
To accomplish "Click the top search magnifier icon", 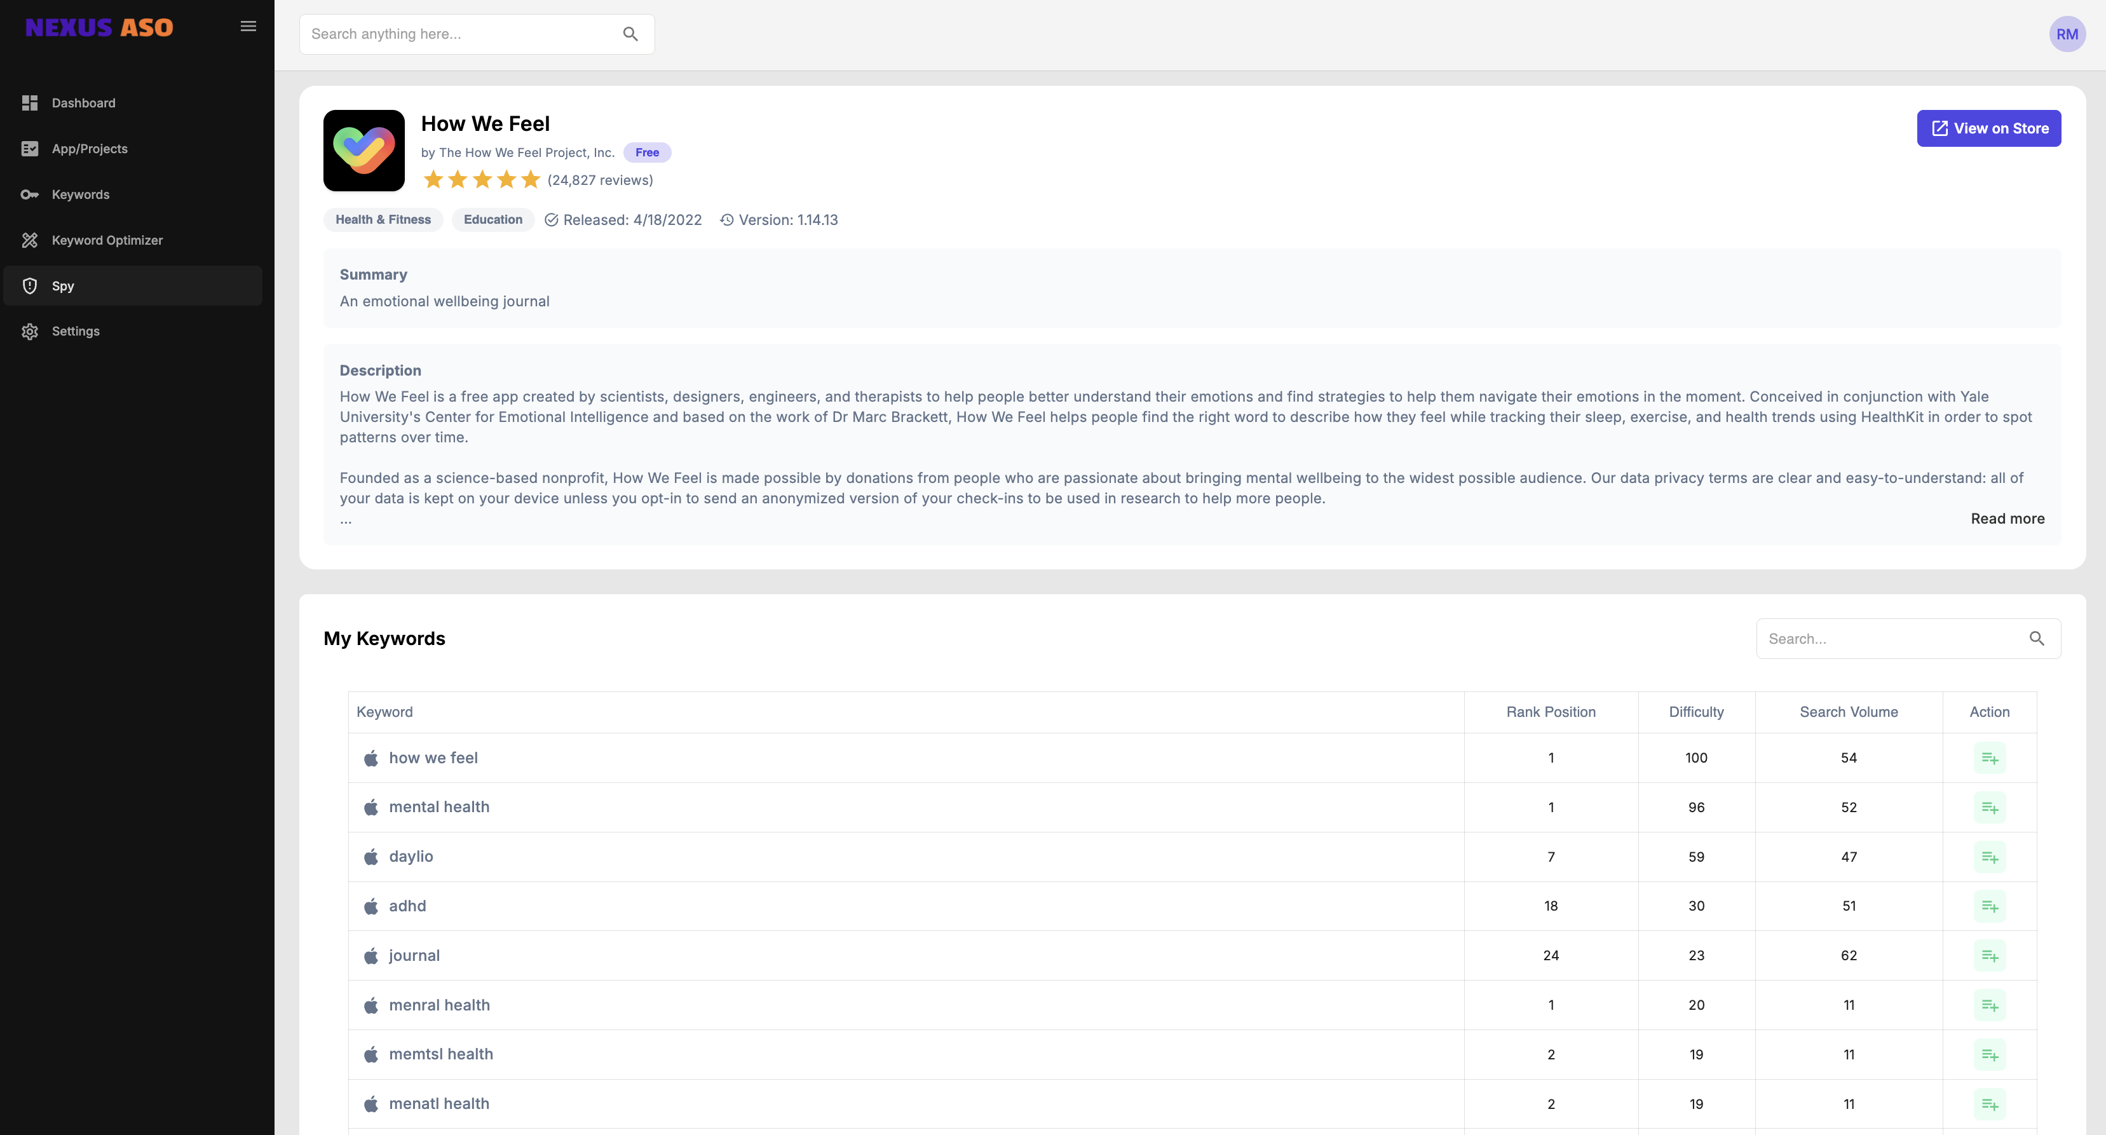I will click(630, 34).
